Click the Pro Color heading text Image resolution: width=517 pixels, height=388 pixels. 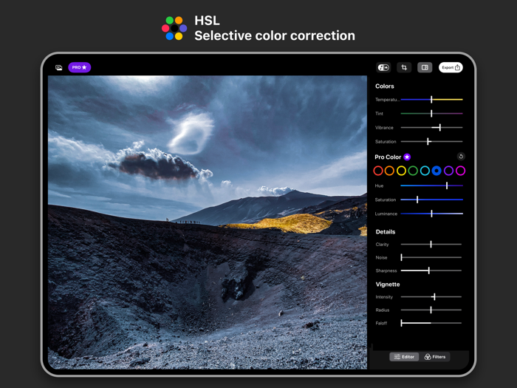click(388, 157)
